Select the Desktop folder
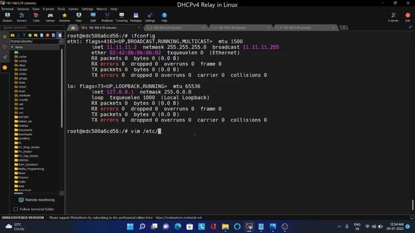The width and height of the screenshot is (415, 233). click(x=21, y=126)
